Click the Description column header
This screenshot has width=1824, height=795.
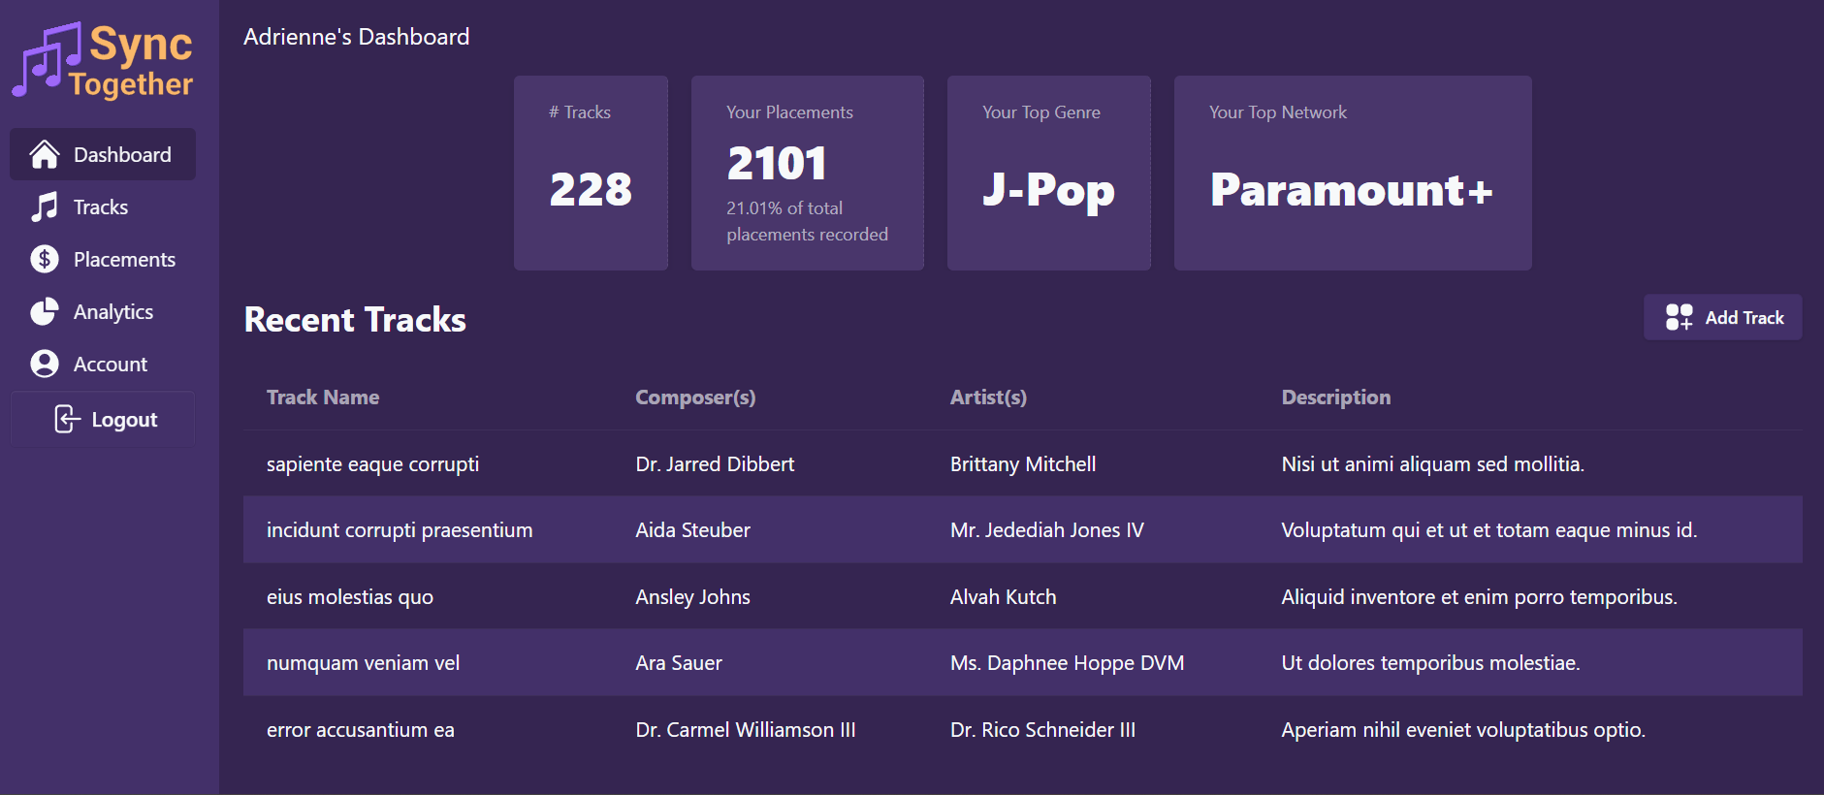pyautogui.click(x=1336, y=397)
